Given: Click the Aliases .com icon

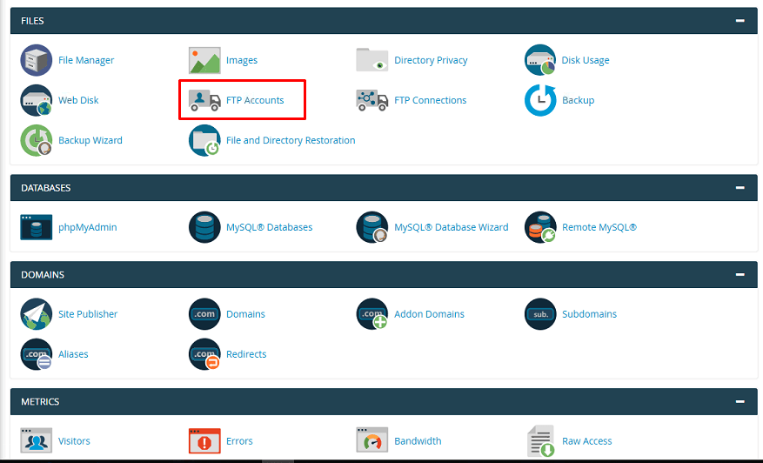Looking at the screenshot, I should (36, 354).
